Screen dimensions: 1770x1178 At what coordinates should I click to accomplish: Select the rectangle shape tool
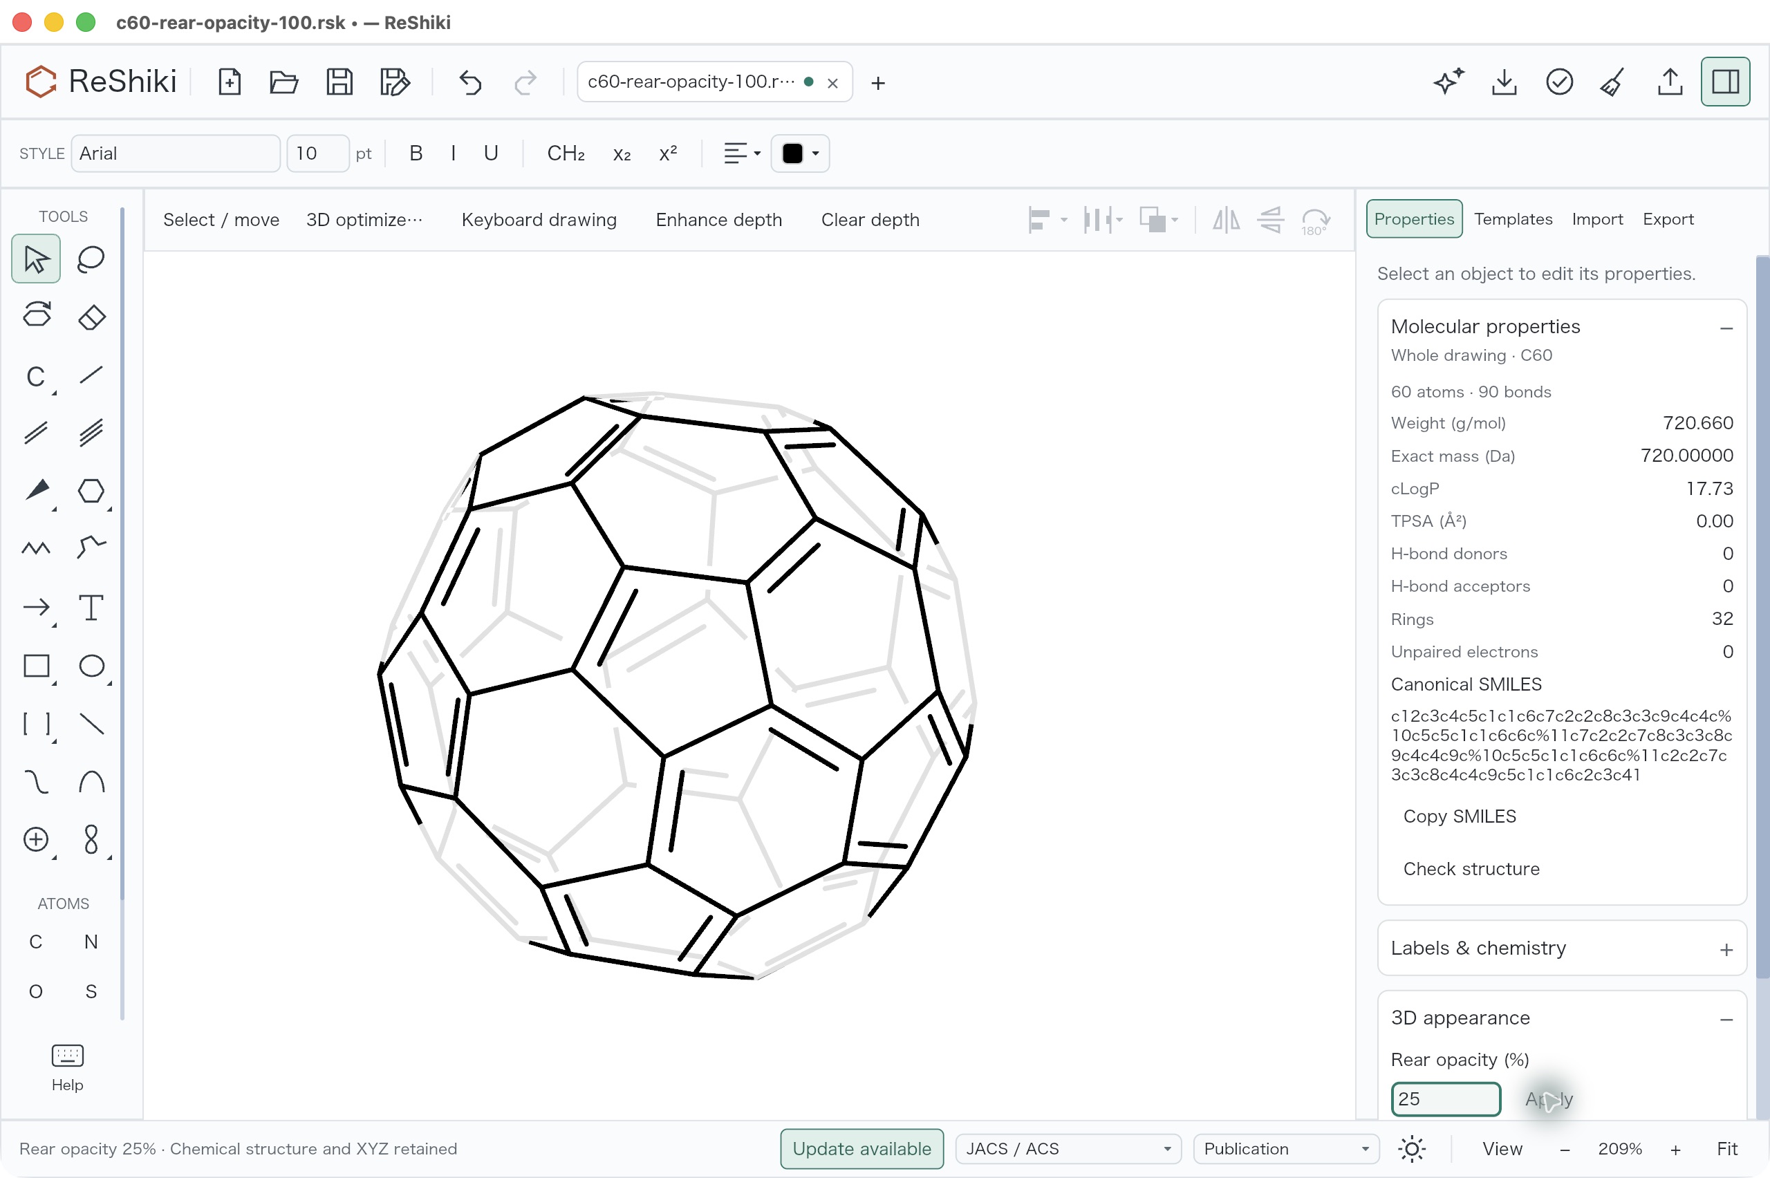point(36,666)
